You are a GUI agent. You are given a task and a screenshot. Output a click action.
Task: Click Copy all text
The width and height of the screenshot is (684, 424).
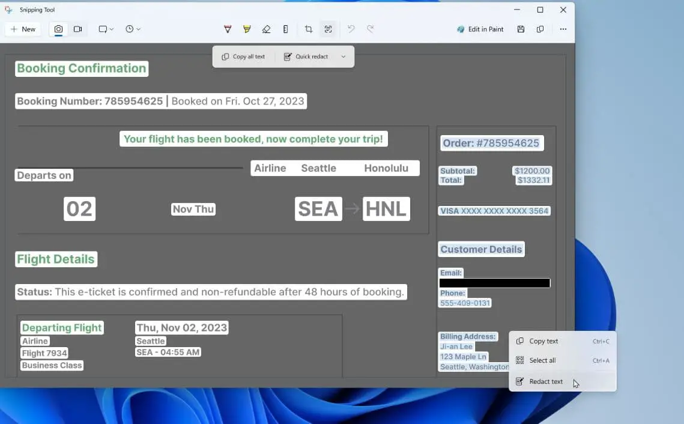click(243, 56)
